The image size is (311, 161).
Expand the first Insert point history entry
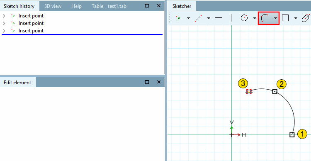point(4,16)
